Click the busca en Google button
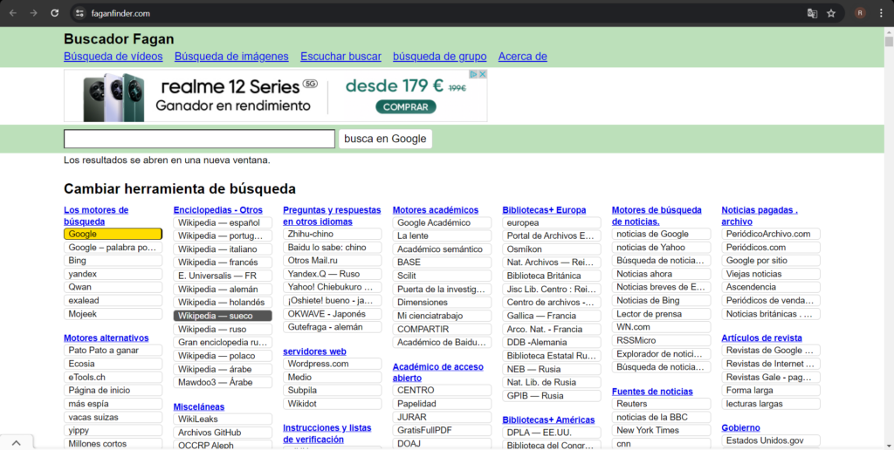The image size is (894, 450). 385,139
